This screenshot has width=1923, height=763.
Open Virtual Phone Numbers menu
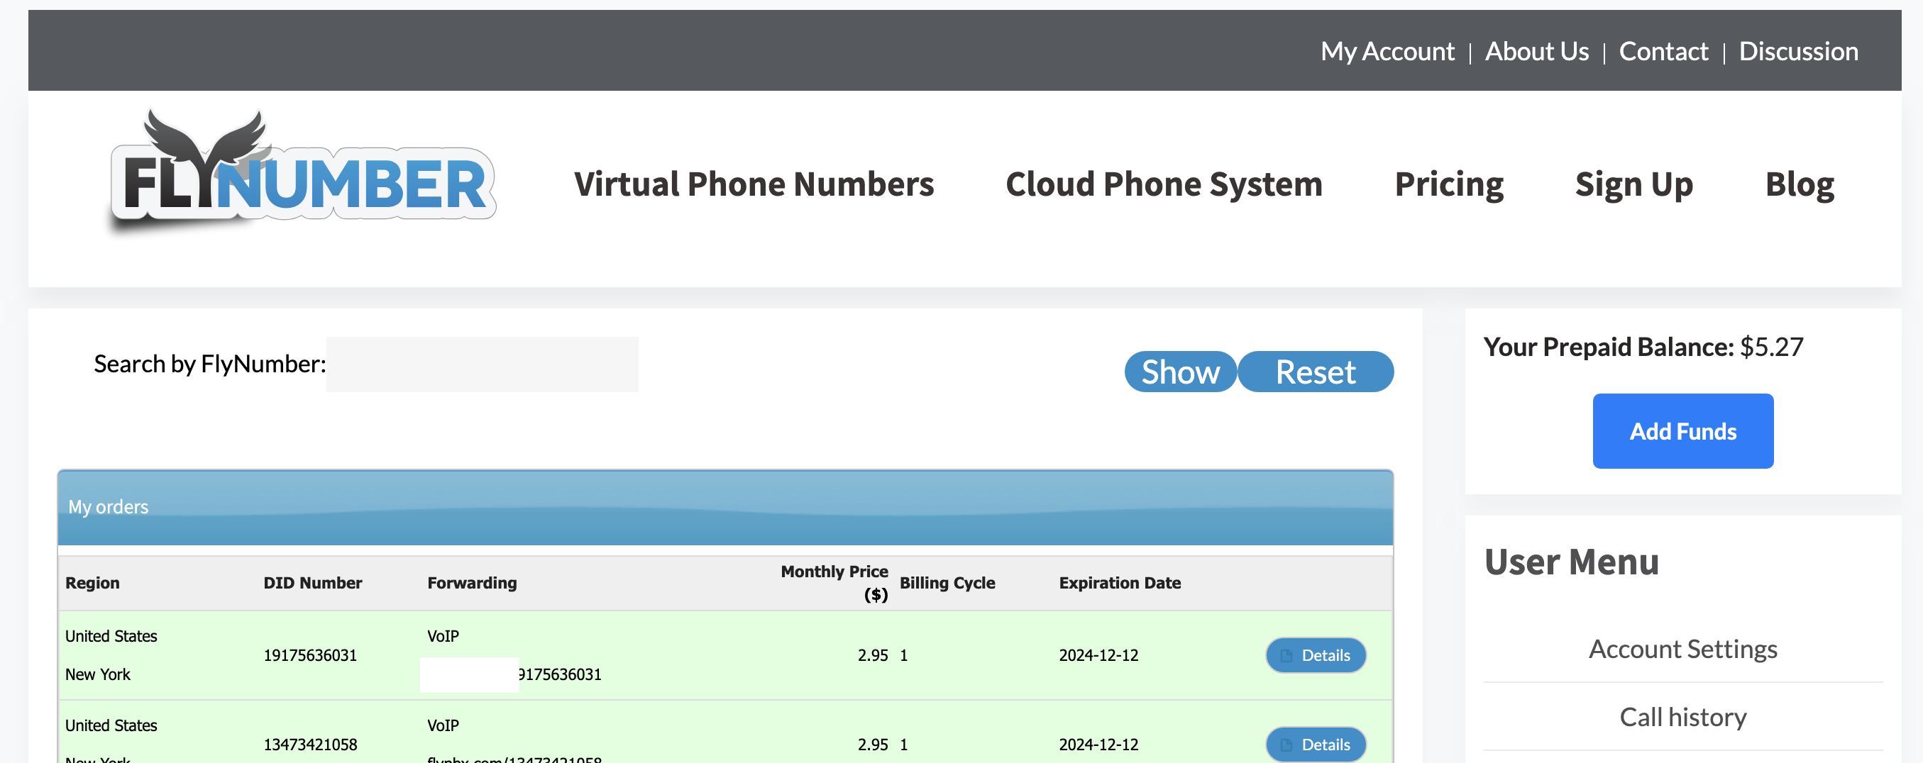(x=754, y=184)
